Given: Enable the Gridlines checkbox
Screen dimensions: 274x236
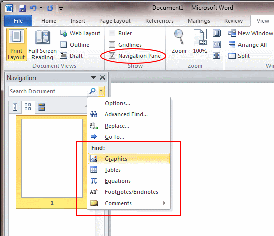Looking at the screenshot, I should [112, 44].
